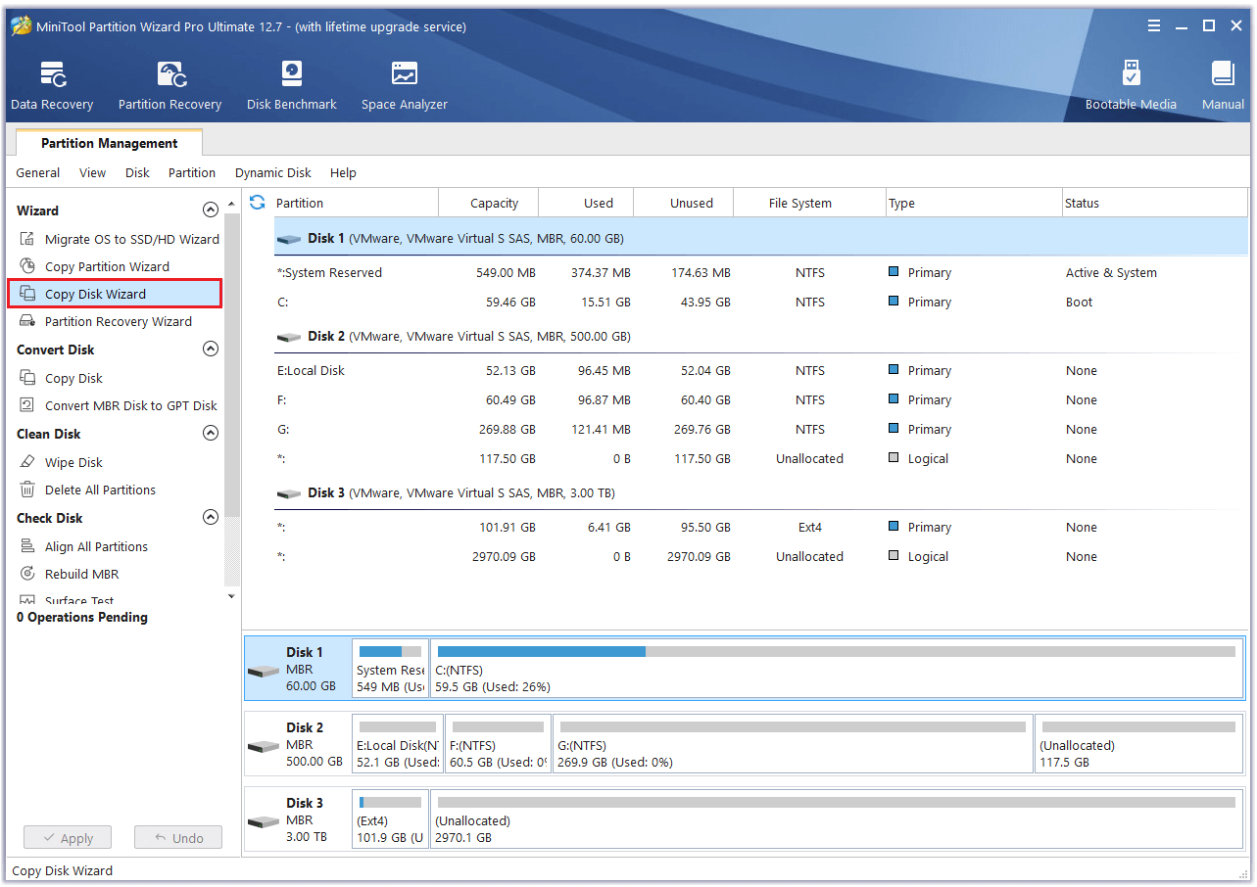Open the Dynamic Disk menu
Screen dimensions: 1257x887
point(273,172)
